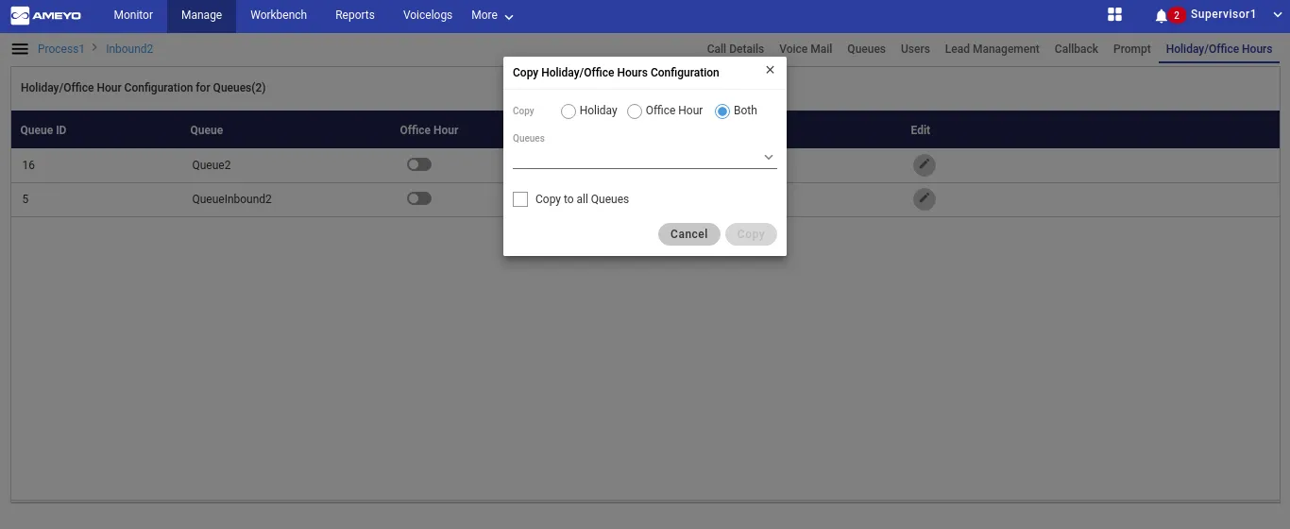
Task: Click the Edit column header
Action: (x=921, y=130)
